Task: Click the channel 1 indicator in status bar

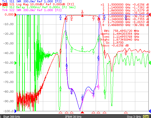Action: (x=1, y=117)
